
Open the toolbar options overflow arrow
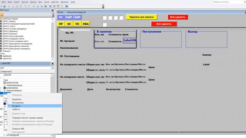point(103,7)
